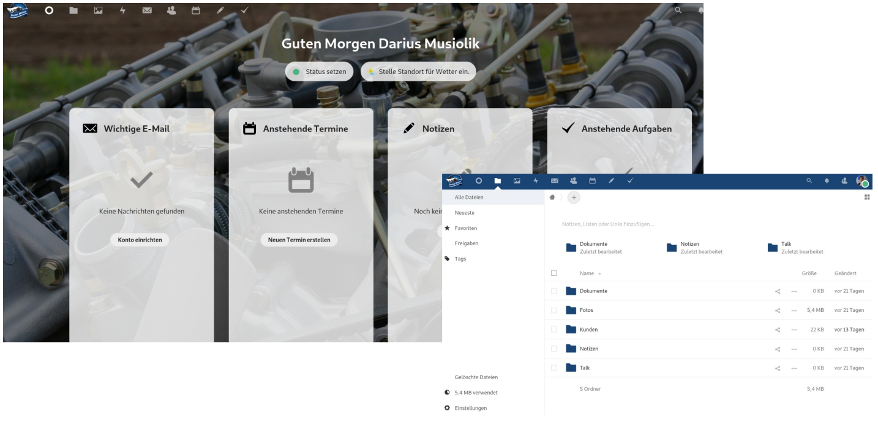Open the Activity lightning icon in the dashboard top bar
The width and height of the screenshot is (878, 433).
click(122, 10)
